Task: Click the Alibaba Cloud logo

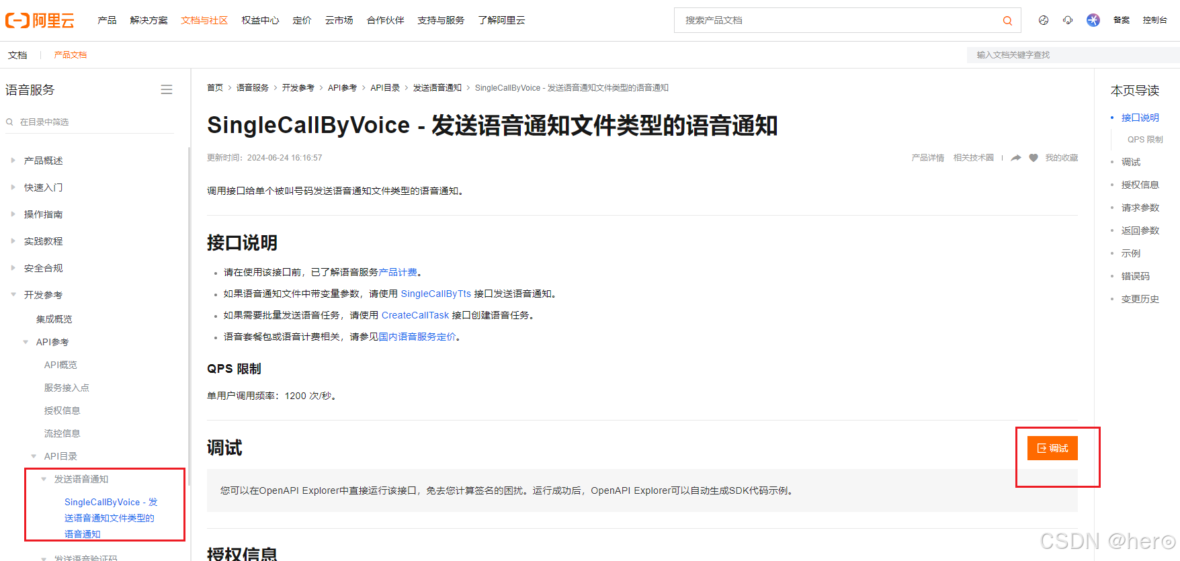Action: [40, 21]
